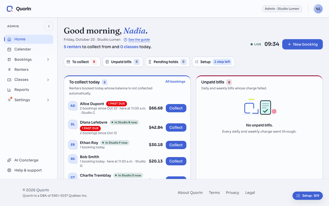Collect $66.68 from Alice Dupont
The image size is (329, 206).
pos(176,108)
